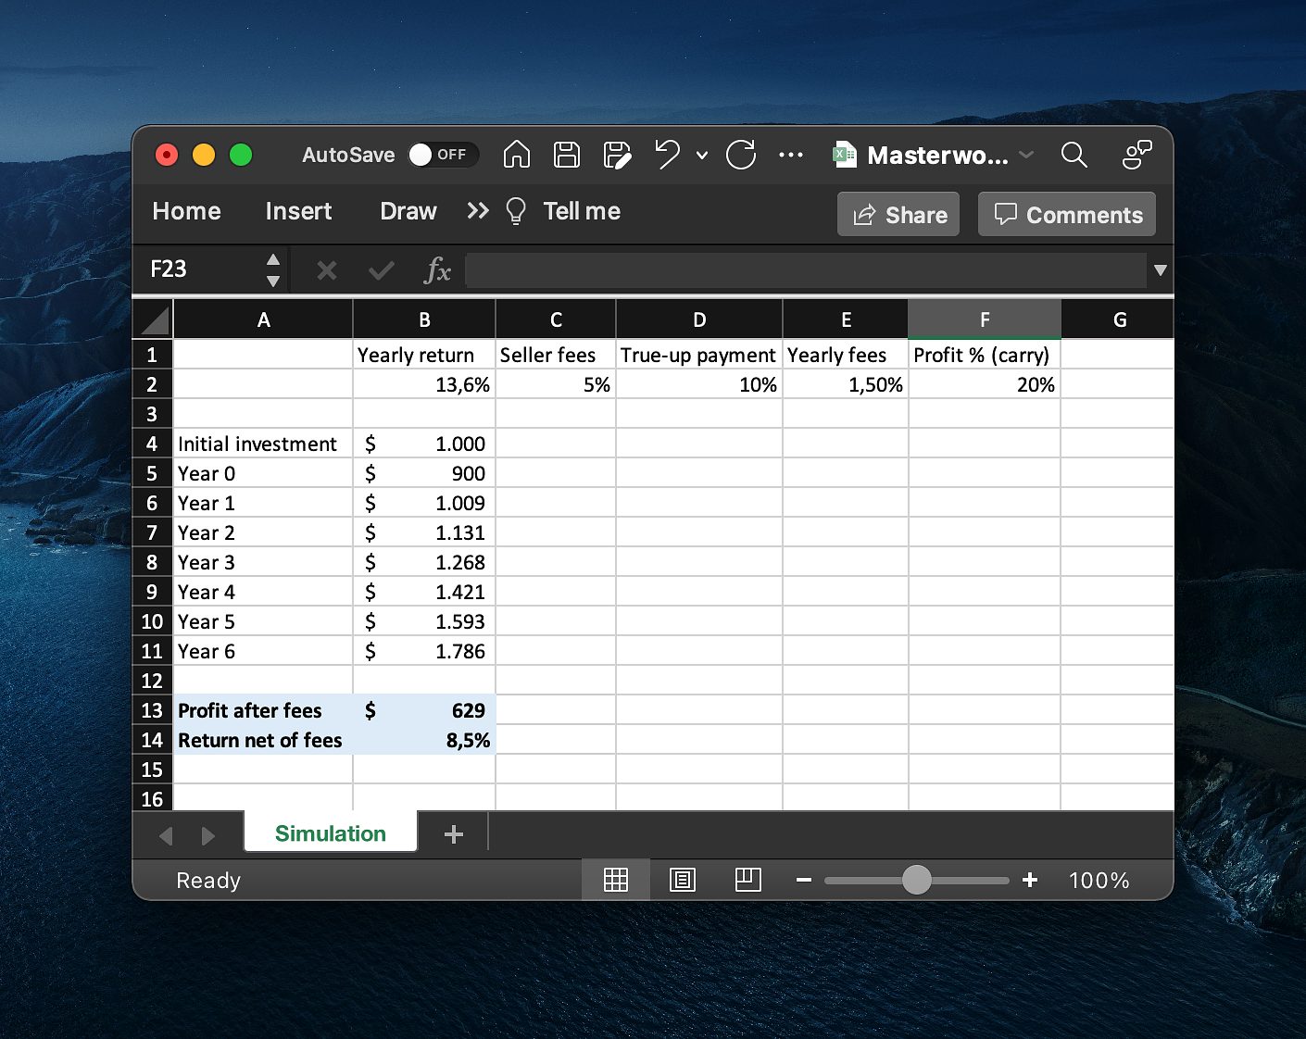Open the search magnifier icon
This screenshot has height=1039, width=1306.
[x=1074, y=155]
